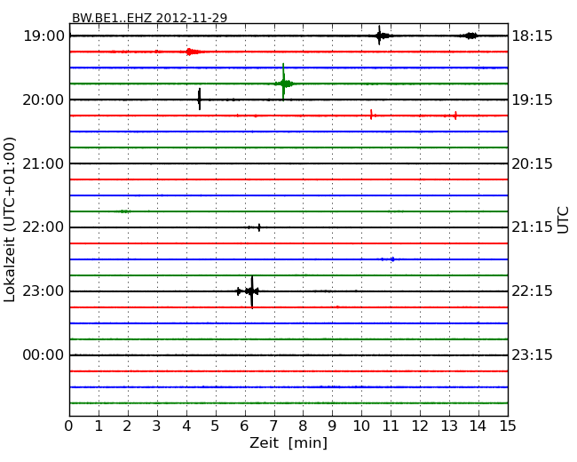
Task: Click x-axis tick label 1
Action: 99,426
